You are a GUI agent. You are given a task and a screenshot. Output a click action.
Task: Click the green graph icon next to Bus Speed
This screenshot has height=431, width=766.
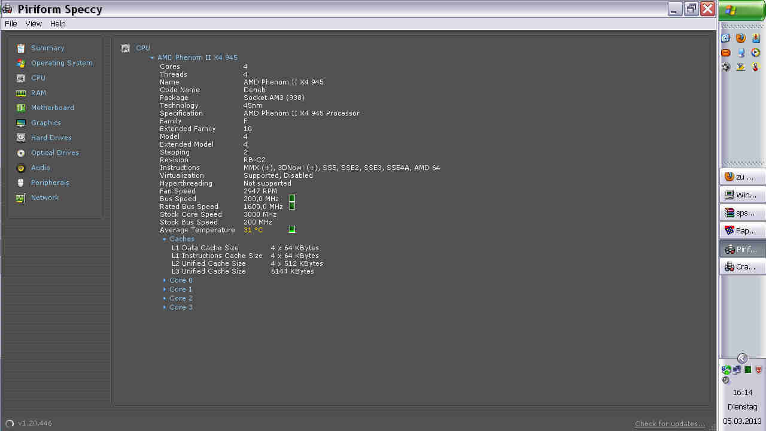292,198
